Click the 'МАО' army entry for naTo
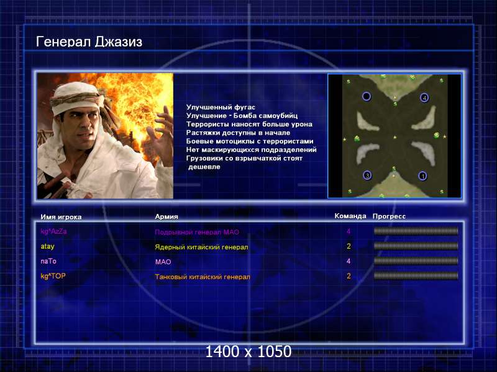Viewport: 497px width, 372px height. (163, 262)
